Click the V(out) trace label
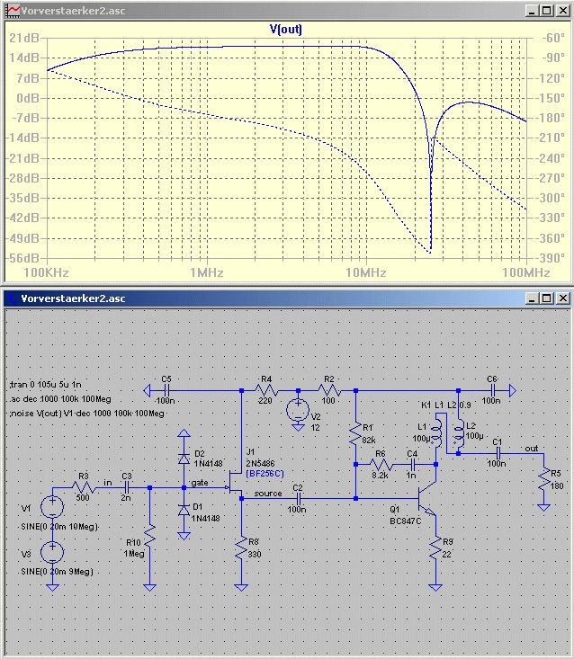The image size is (574, 659). [286, 29]
